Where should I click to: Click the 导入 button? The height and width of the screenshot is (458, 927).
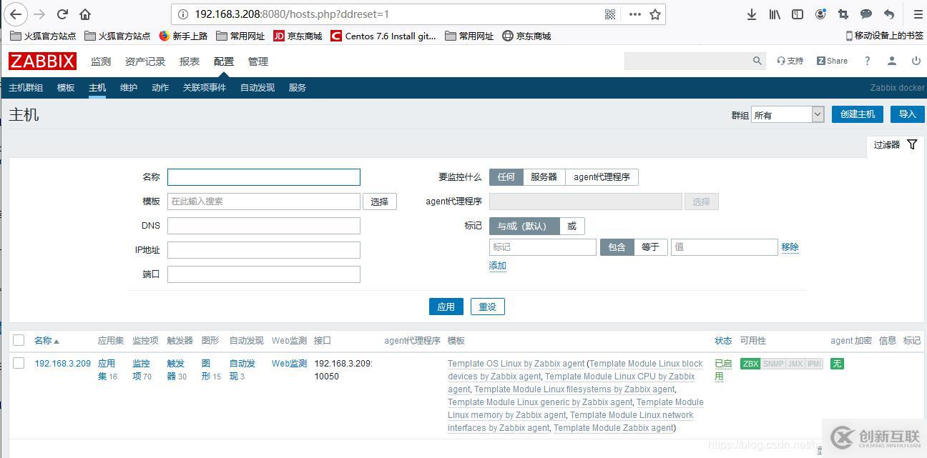pyautogui.click(x=907, y=114)
